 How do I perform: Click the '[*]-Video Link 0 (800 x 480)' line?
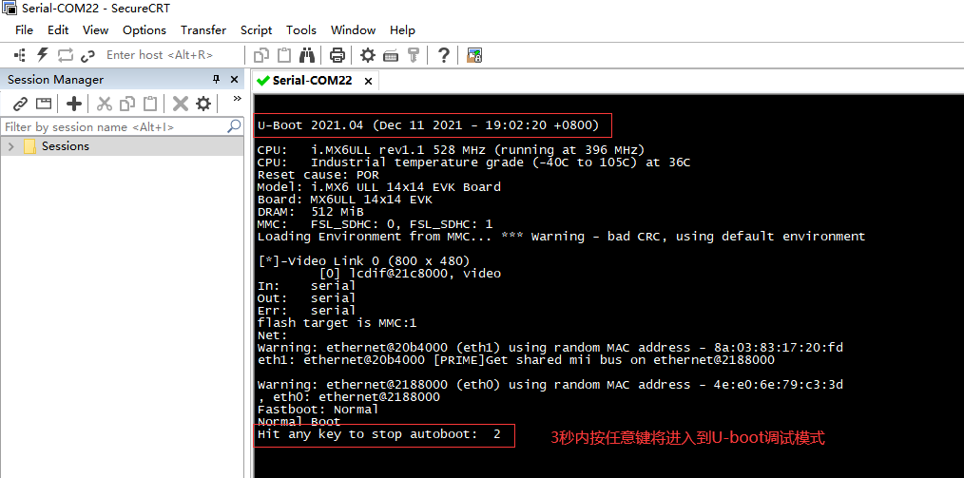364,261
